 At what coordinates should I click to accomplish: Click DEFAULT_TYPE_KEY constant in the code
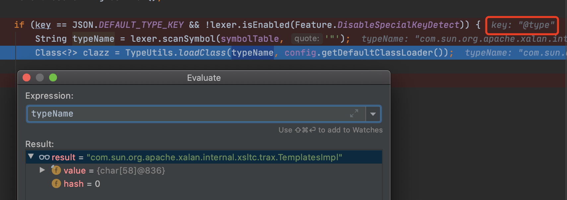141,25
